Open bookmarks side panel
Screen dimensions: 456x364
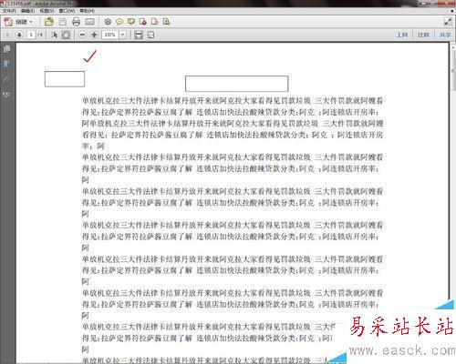pyautogui.click(x=6, y=64)
